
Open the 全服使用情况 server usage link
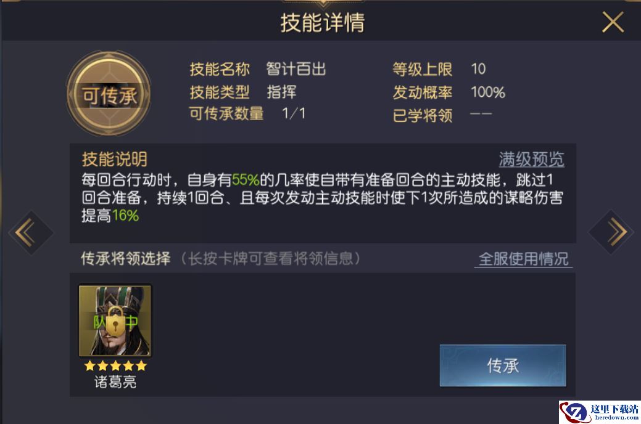(523, 259)
